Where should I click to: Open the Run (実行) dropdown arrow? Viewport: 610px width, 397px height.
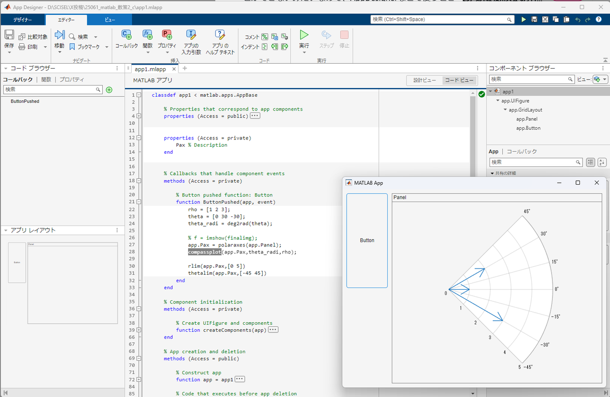[x=304, y=52]
